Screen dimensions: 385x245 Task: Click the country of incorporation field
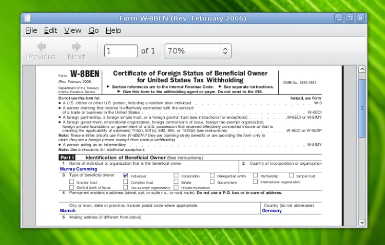pyautogui.click(x=280, y=169)
